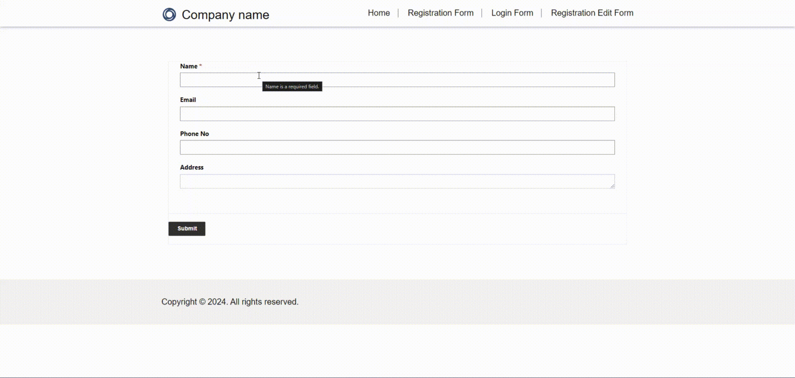
Task: Click the Address textarea resize handle
Action: [x=613, y=186]
